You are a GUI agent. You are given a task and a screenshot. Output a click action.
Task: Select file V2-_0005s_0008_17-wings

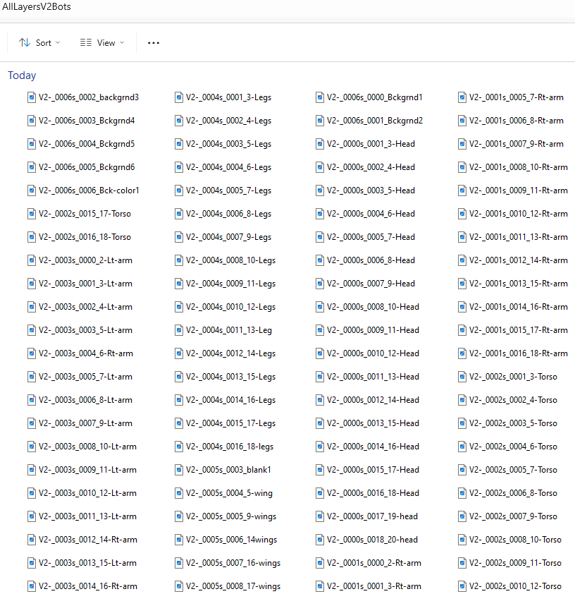coord(228,586)
